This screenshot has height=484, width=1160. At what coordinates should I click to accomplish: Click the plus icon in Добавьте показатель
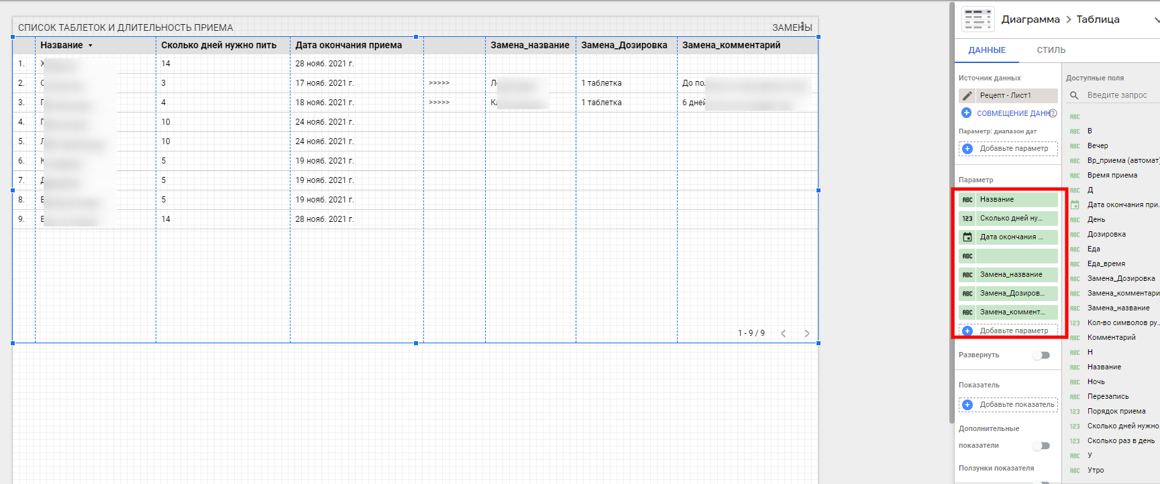pos(967,405)
